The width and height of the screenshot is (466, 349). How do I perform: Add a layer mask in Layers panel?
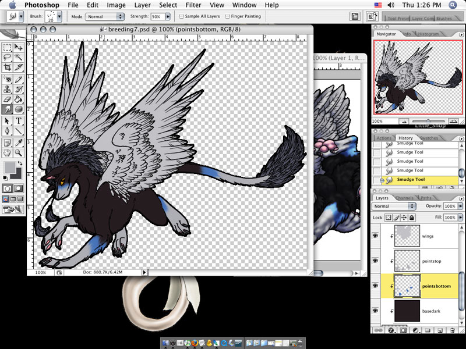point(403,330)
